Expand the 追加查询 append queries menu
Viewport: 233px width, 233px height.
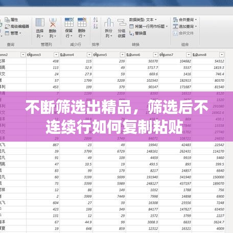185,27
